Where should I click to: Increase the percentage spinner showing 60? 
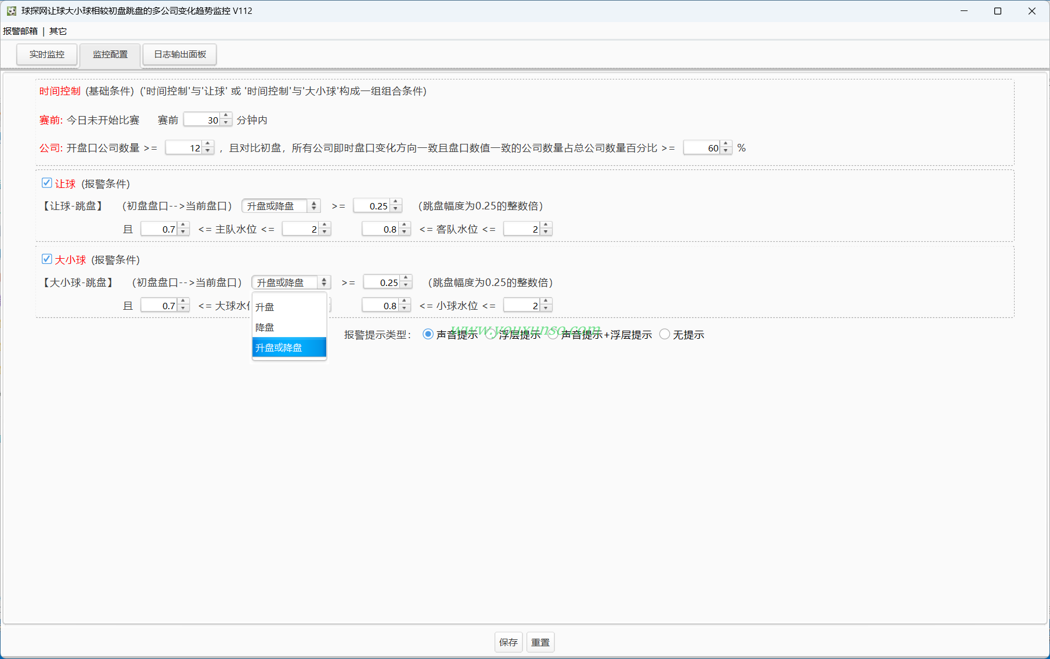726,144
